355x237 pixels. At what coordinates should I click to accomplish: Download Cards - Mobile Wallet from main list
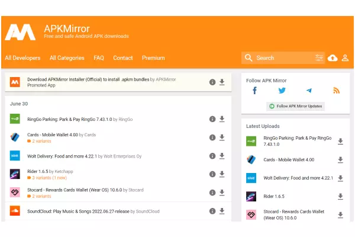tap(222, 137)
